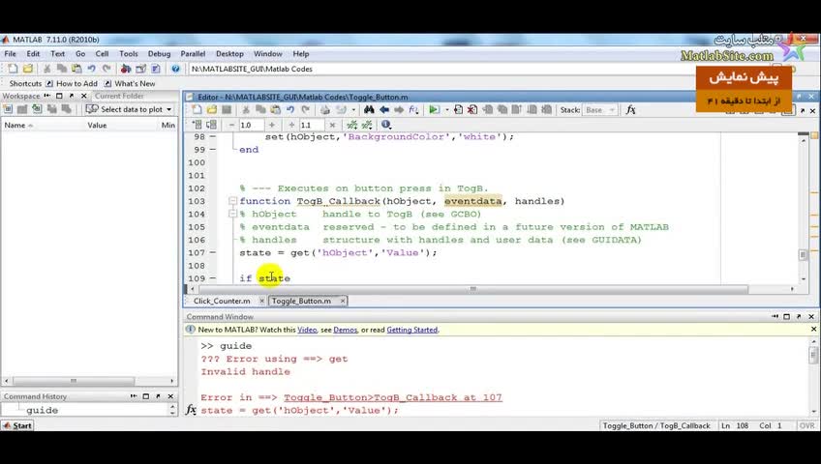Click Open folder icon in Editor toolbar
Image resolution: width=821 pixels, height=464 pixels.
[x=211, y=110]
